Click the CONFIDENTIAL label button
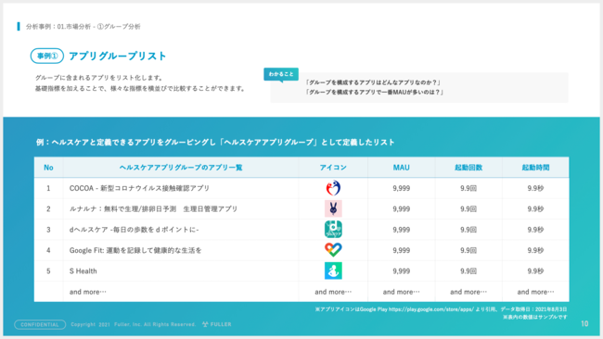603x339 pixels. 40,324
